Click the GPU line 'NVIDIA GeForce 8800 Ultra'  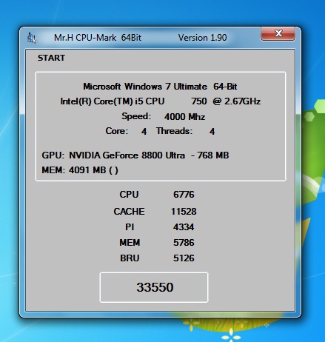point(135,155)
